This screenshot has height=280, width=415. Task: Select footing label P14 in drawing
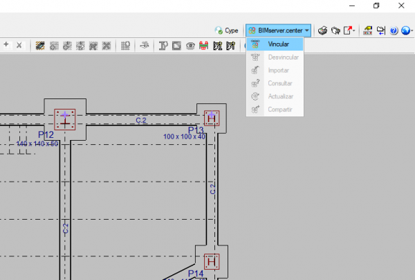pyautogui.click(x=196, y=273)
